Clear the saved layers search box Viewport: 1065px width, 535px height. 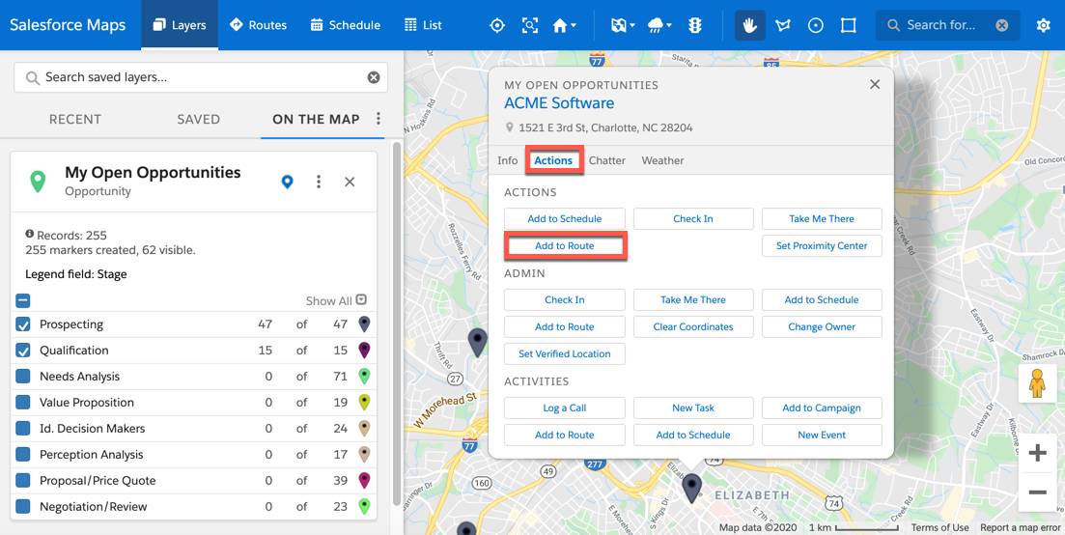(x=374, y=77)
